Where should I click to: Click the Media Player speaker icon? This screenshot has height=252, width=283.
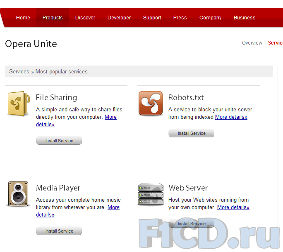(18, 194)
